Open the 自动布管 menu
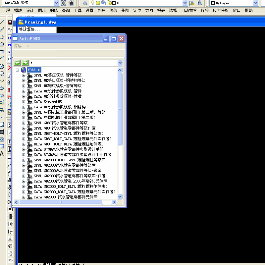Viewport: 265px width, 265px height. coord(189,11)
